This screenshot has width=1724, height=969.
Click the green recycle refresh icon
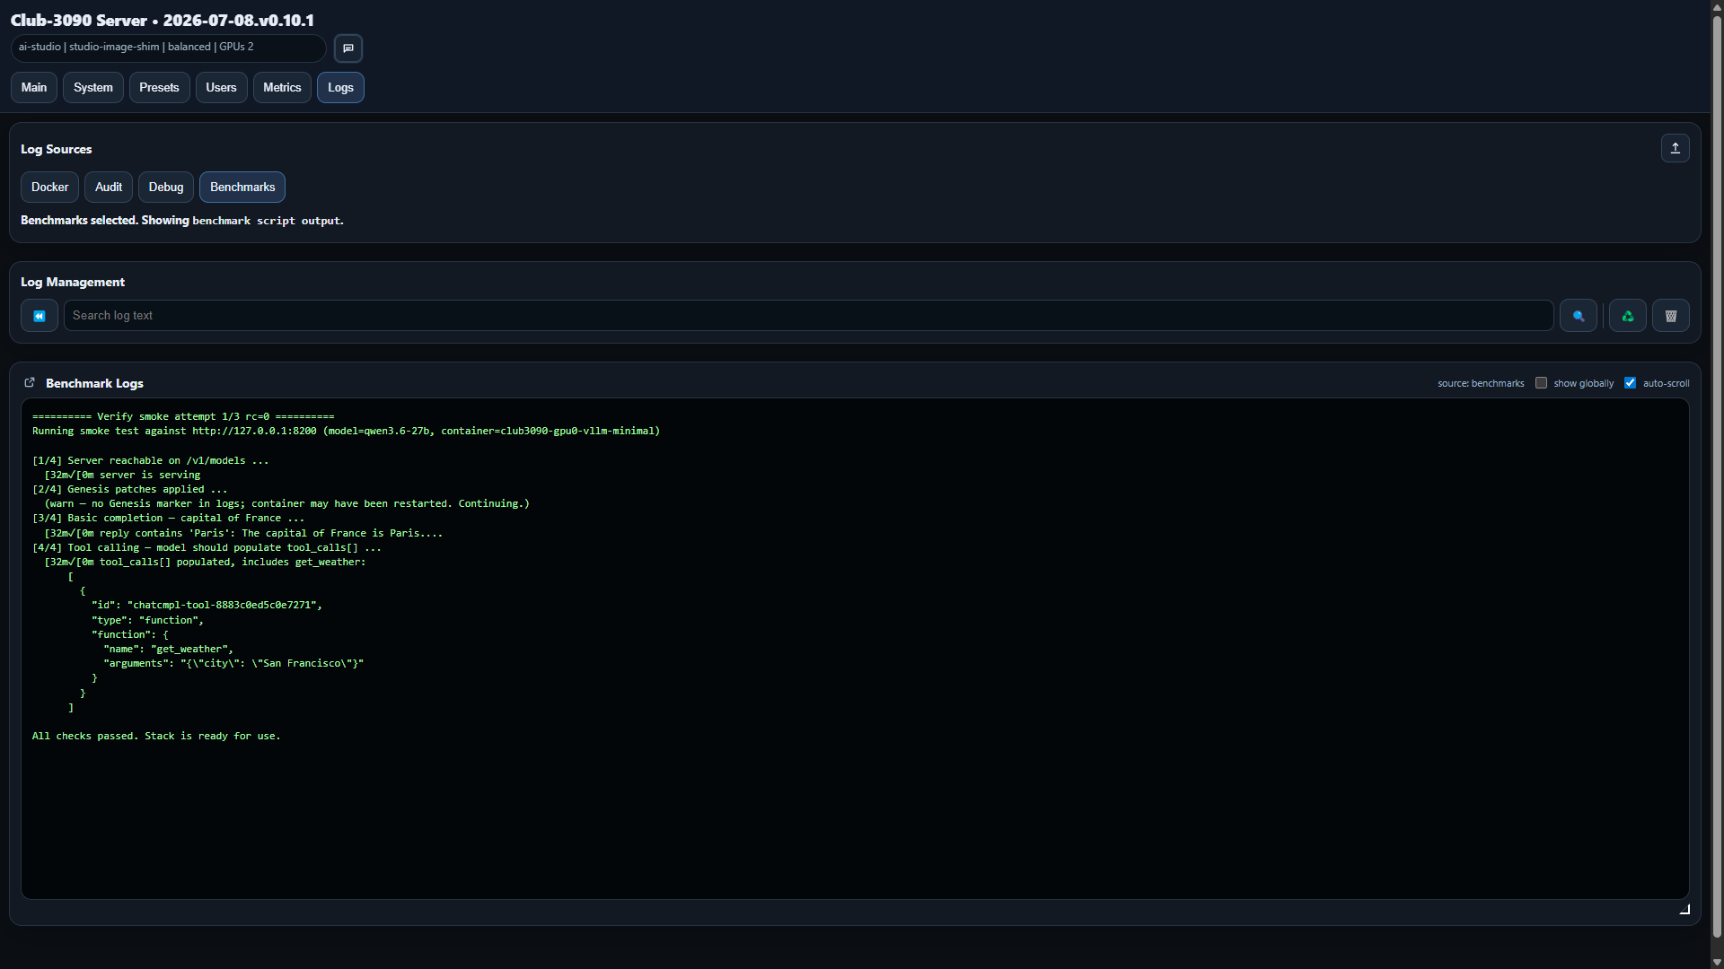[1627, 316]
